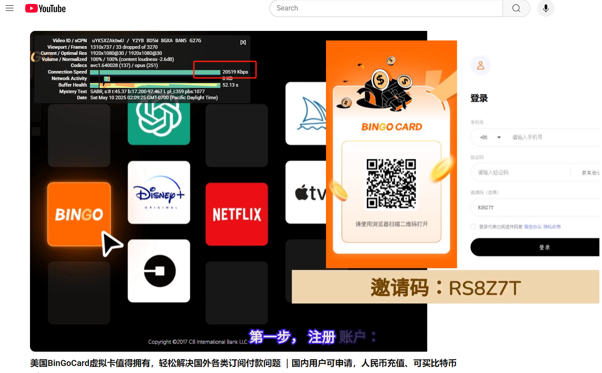Screen dimensions: 602x373
Task: Click the Mystery Text SABR line
Action: (147, 91)
